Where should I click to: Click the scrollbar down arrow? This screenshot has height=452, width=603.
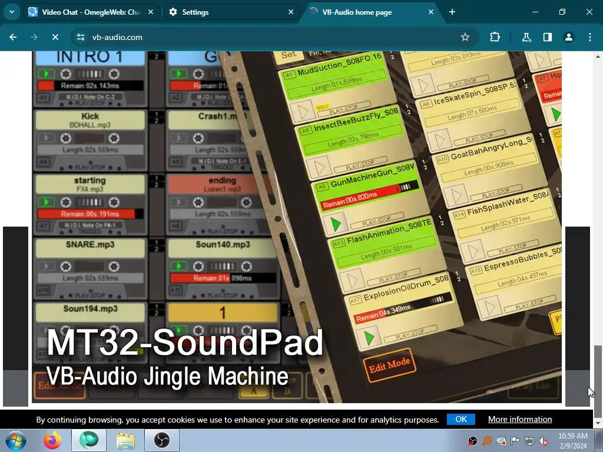[x=598, y=423]
